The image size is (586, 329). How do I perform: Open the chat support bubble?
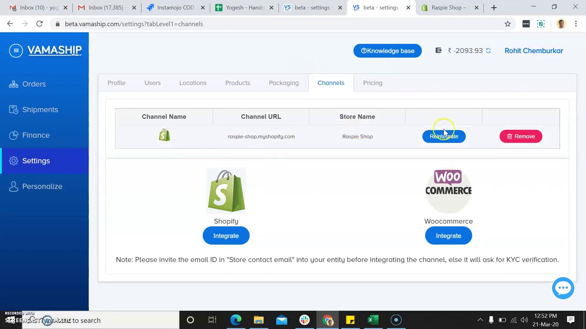pos(563,287)
